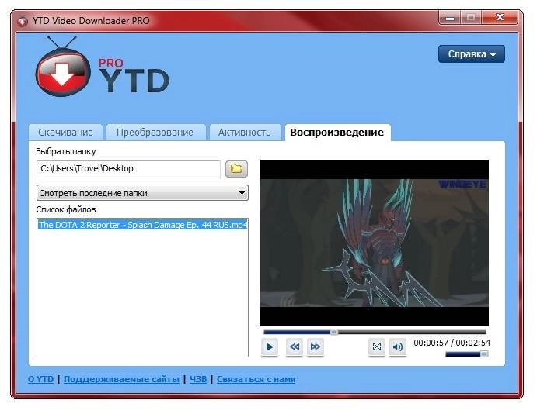Open folder browser with yellow folder icon

pos(236,169)
